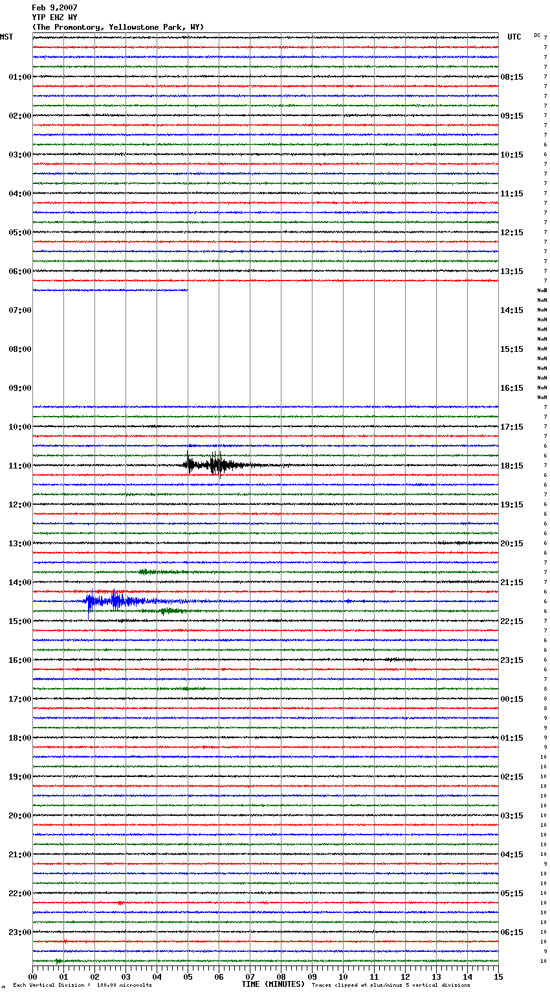Click the end of the blue trace at the data gap

[187, 290]
